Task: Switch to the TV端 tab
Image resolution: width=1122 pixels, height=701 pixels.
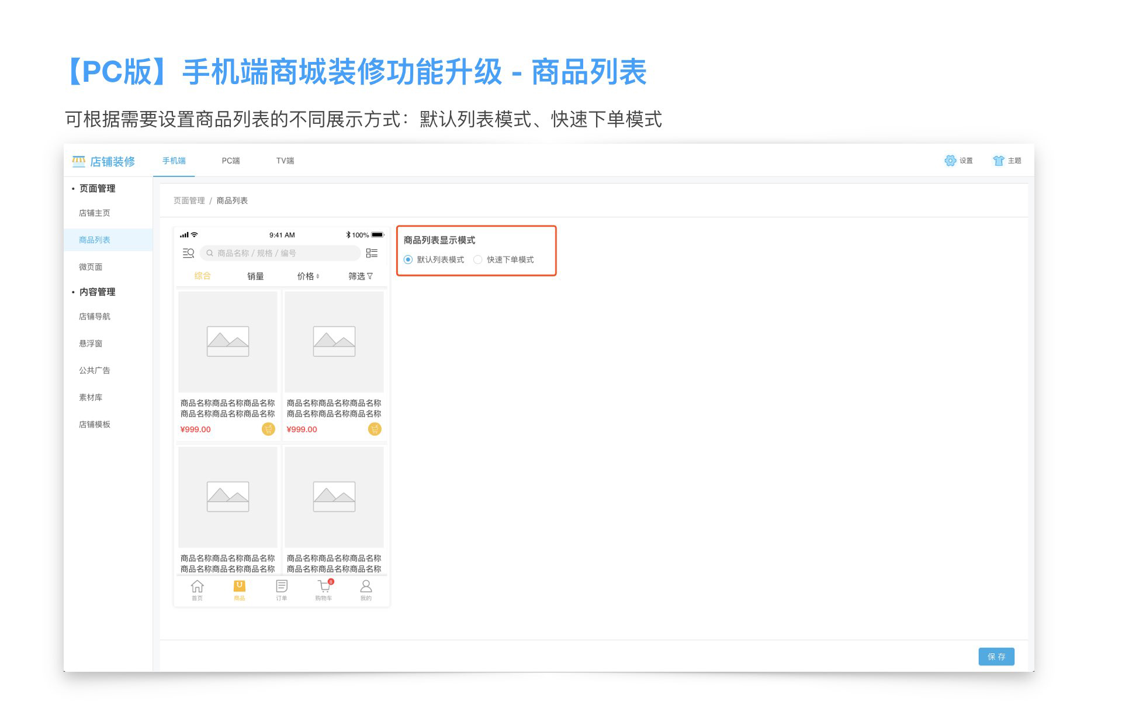Action: 285,161
